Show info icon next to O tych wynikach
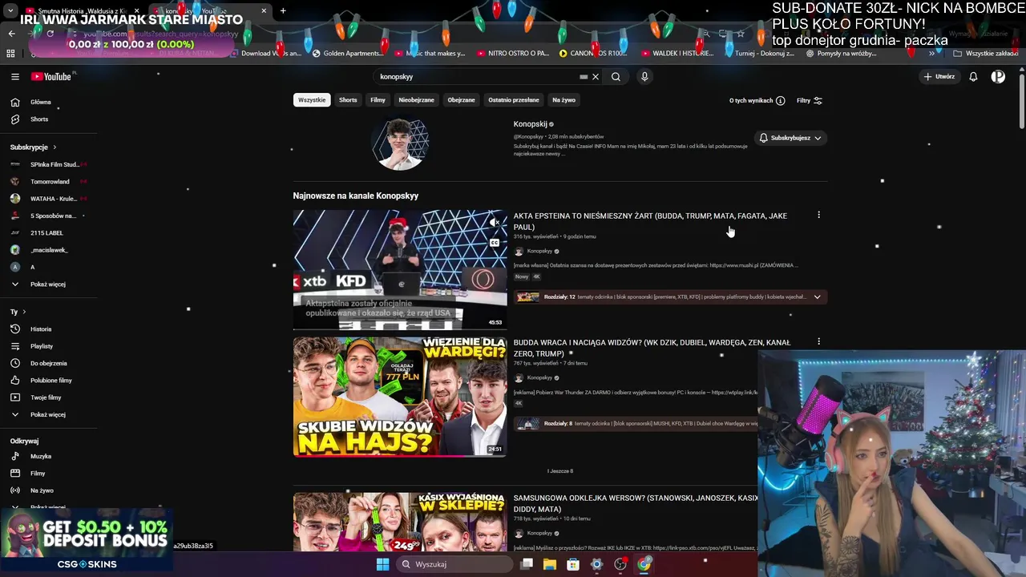This screenshot has width=1026, height=577. (x=780, y=101)
